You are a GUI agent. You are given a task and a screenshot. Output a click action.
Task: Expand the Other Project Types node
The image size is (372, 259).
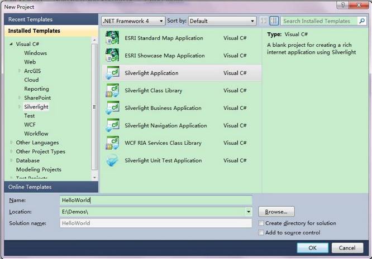pos(11,152)
